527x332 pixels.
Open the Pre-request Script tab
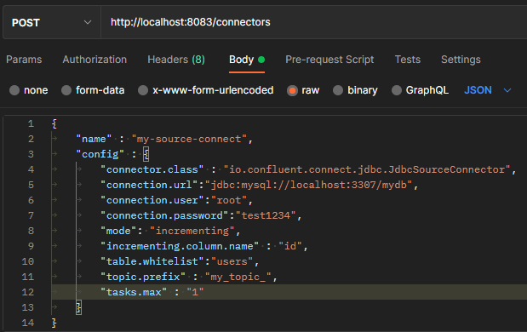click(329, 60)
